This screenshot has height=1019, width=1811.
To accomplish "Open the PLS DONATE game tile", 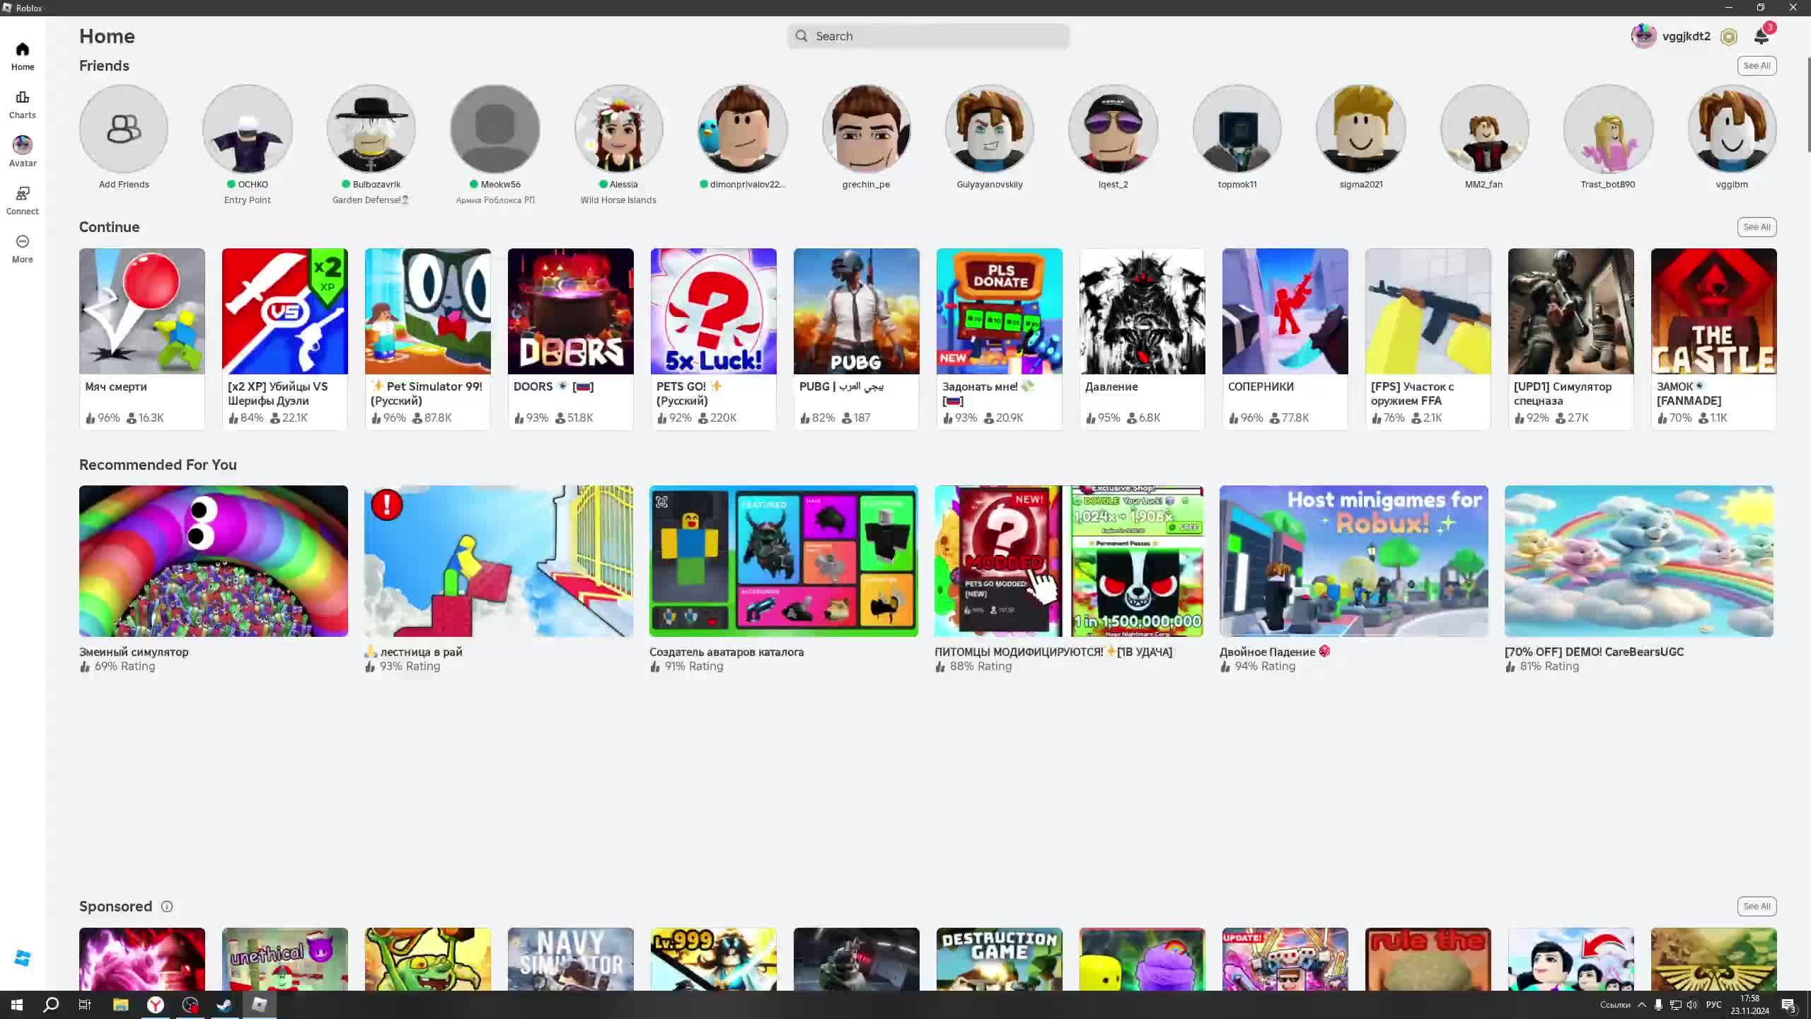I will coord(999,311).
